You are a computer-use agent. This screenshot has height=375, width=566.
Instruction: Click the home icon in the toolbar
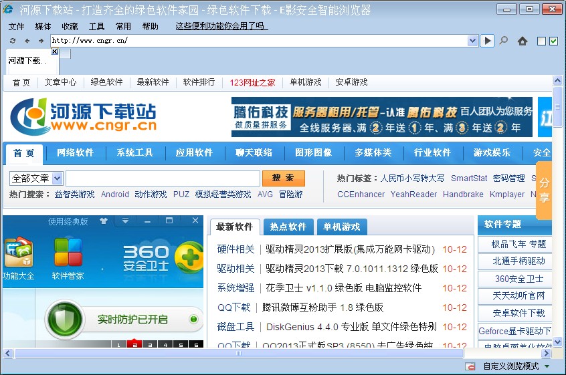pos(523,41)
